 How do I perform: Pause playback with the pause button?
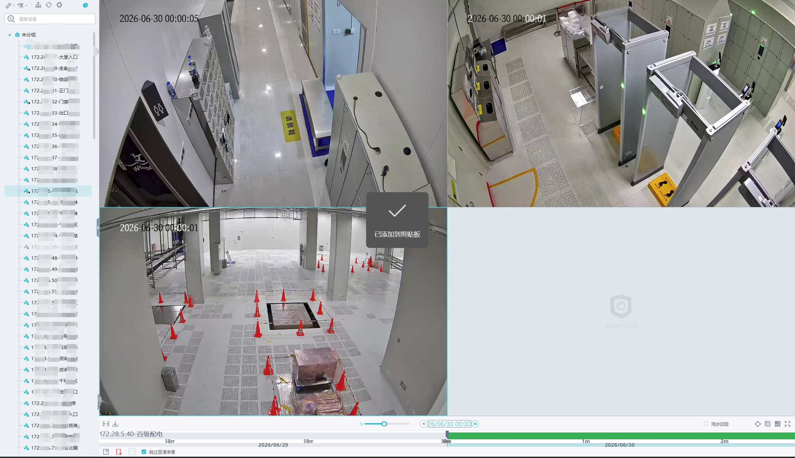point(475,424)
